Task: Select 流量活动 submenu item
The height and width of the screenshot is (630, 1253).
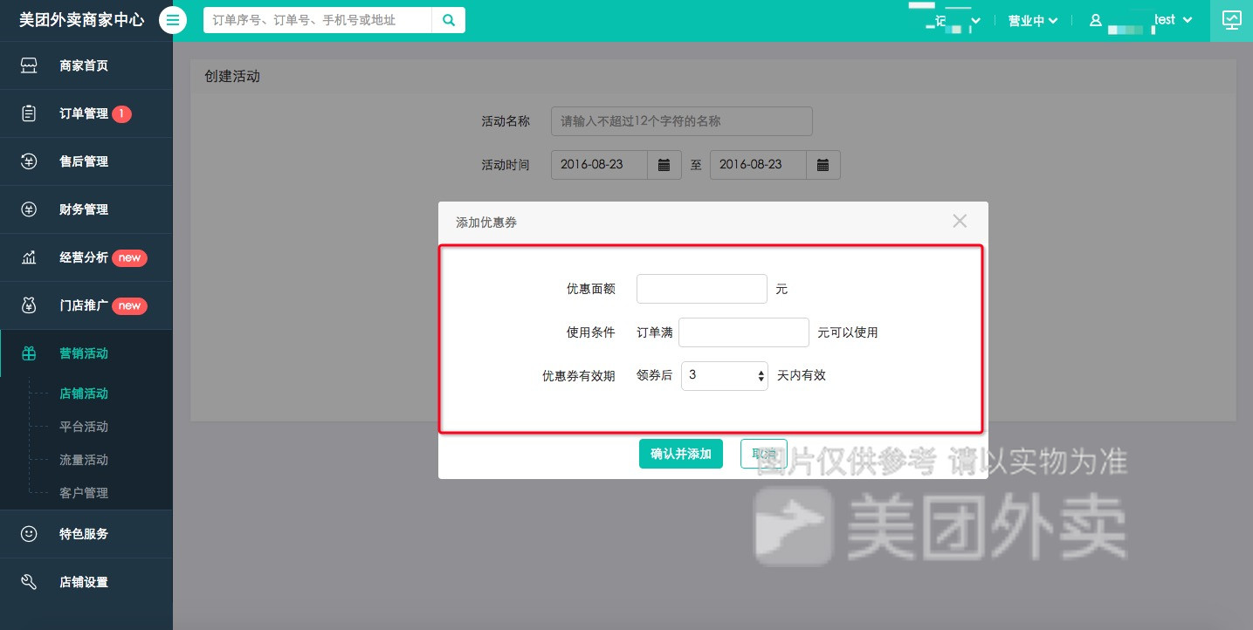Action: (x=84, y=460)
